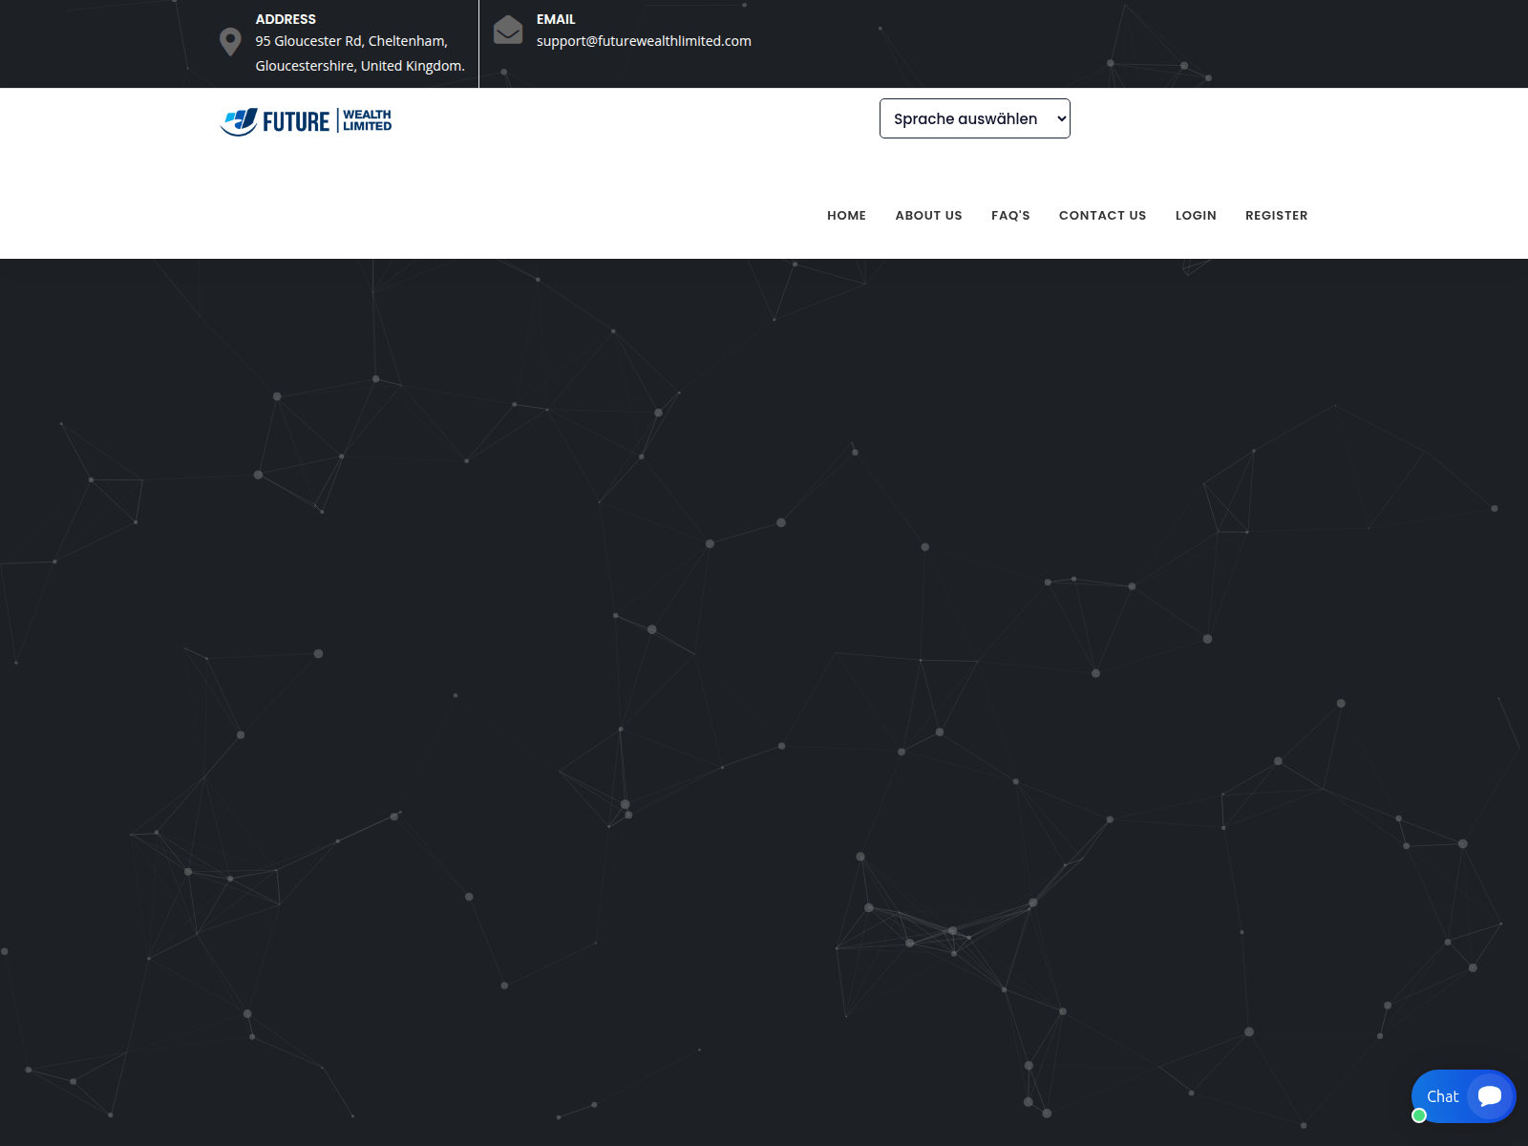Viewport: 1528px width, 1146px height.
Task: Open the FAQ'S menu item
Action: pyautogui.click(x=1010, y=216)
